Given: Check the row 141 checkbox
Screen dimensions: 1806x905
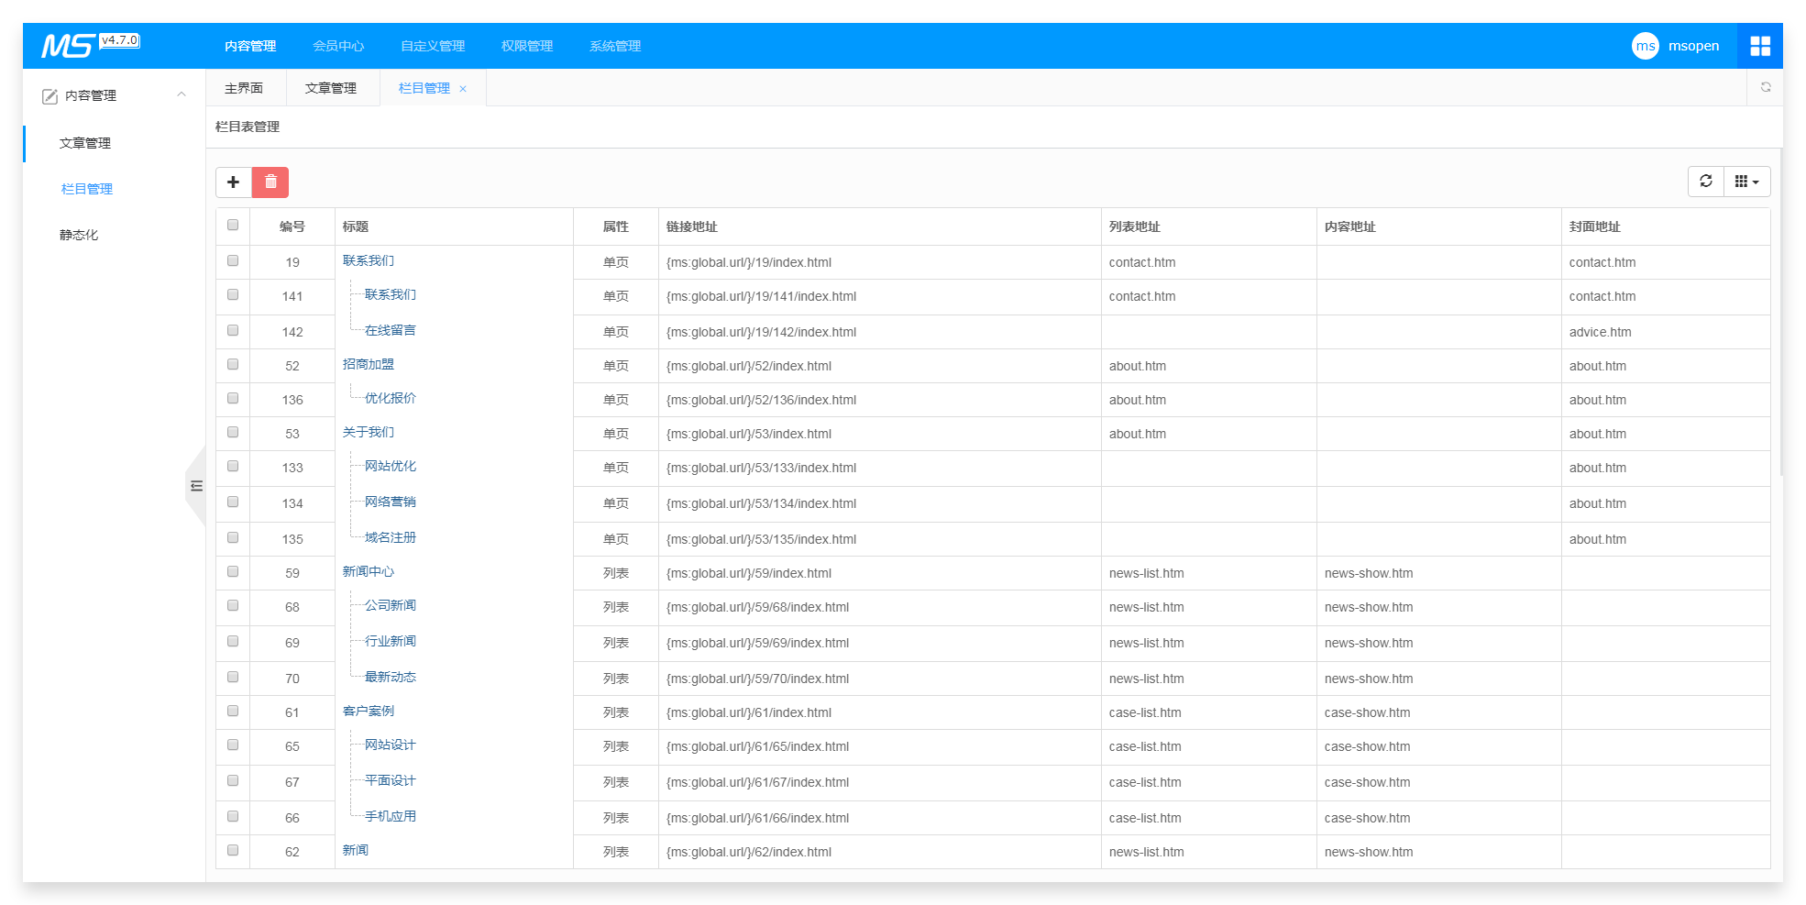Looking at the screenshot, I should [233, 294].
